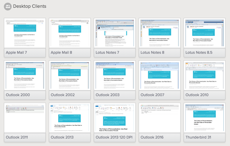
Task: Click the Desktop Clients header icon
Action: coord(8,6)
